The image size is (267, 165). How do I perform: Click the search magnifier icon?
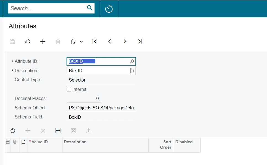click(x=90, y=8)
